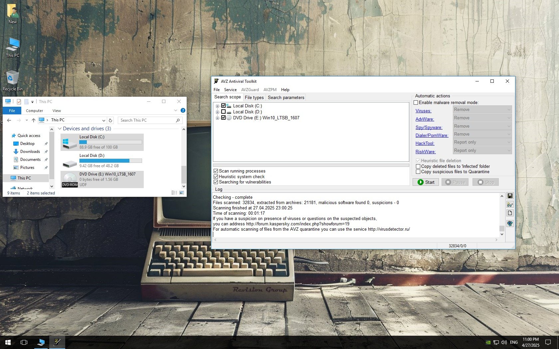This screenshot has height=349, width=559.
Task: Click the refresh icon in the Explorer address bar
Action: [110, 120]
